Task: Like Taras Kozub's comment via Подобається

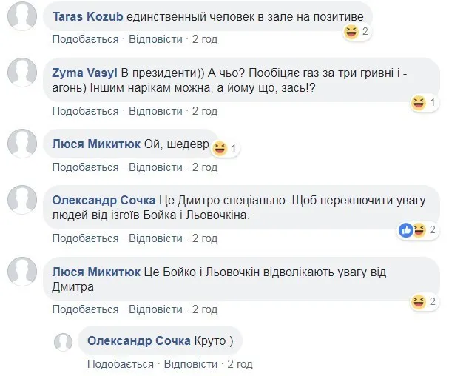Action: pyautogui.click(x=85, y=39)
